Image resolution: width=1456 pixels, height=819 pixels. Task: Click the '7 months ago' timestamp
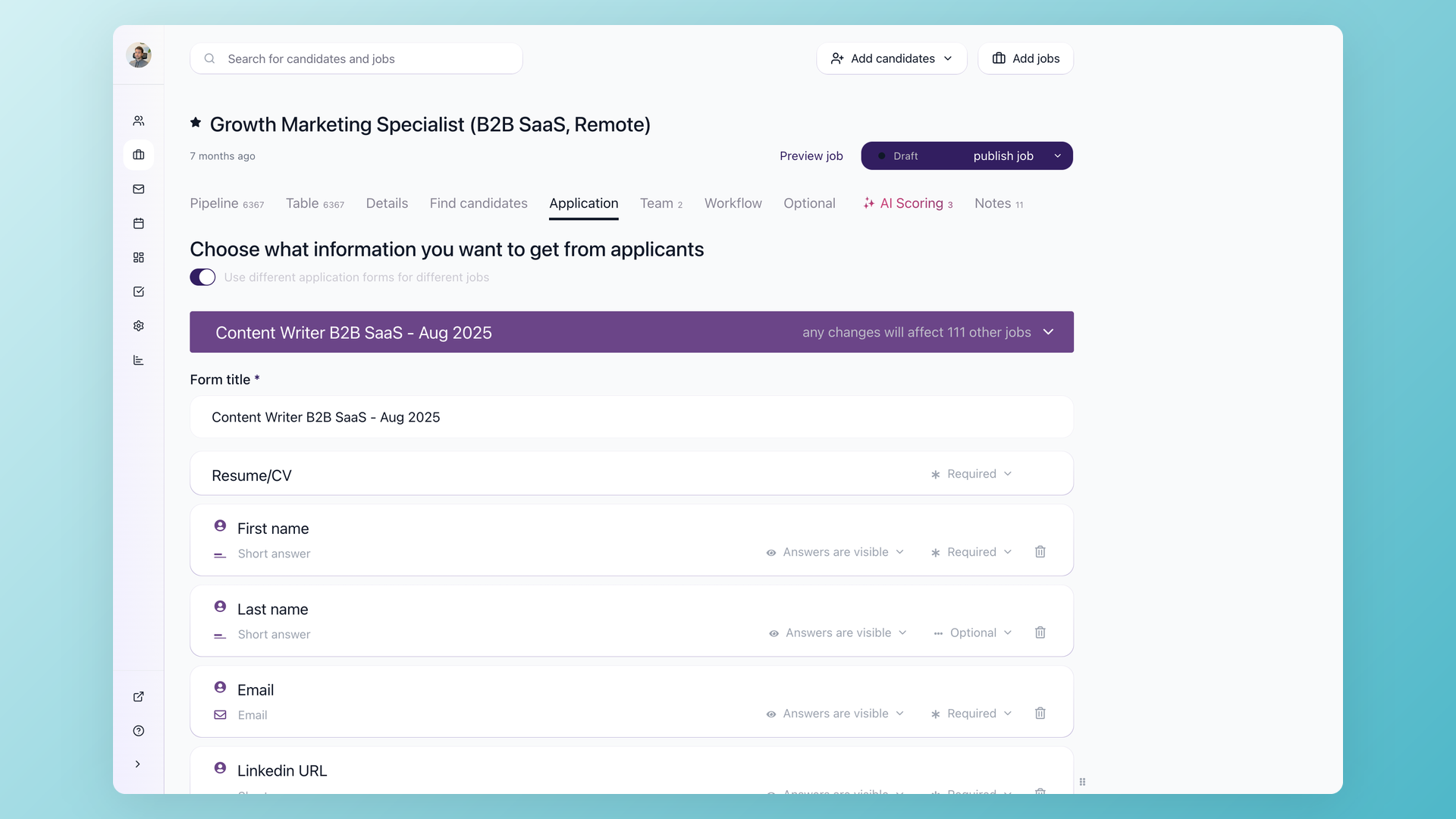coord(222,156)
